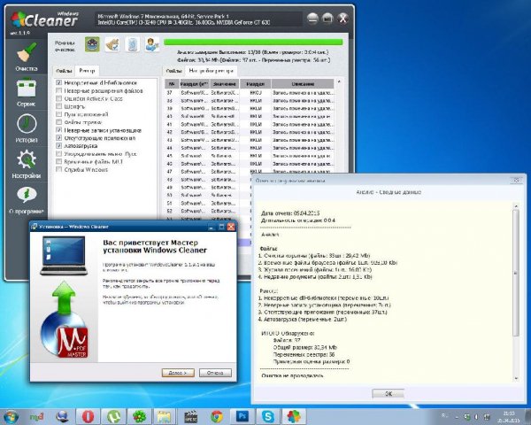
Task: Click the up arrow of the results table scrollbar
Action: tap(339, 81)
